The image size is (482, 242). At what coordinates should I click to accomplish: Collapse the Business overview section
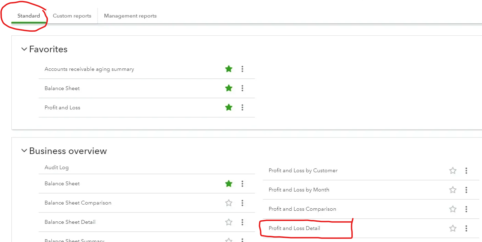24,151
